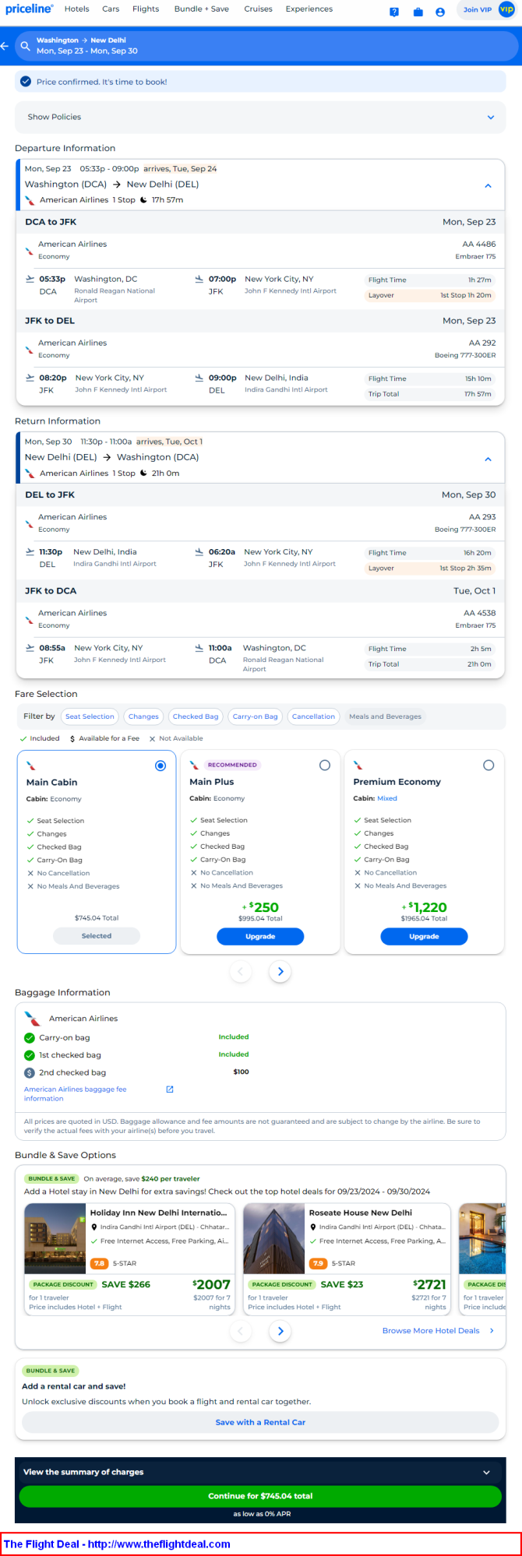
Task: Click Save with a Rental Car
Action: coord(260,1422)
